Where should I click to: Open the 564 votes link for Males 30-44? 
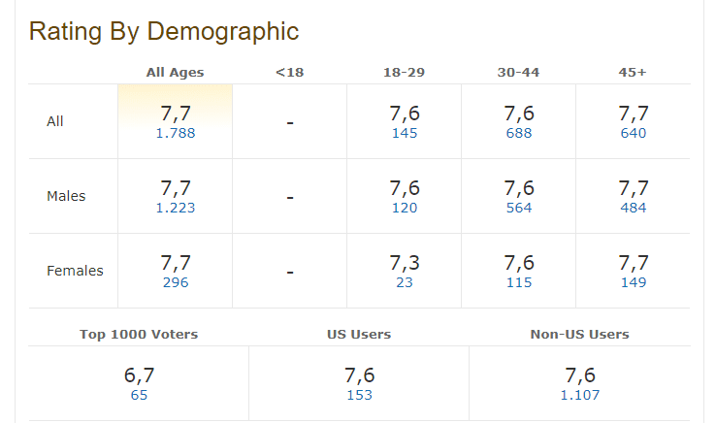tap(519, 208)
